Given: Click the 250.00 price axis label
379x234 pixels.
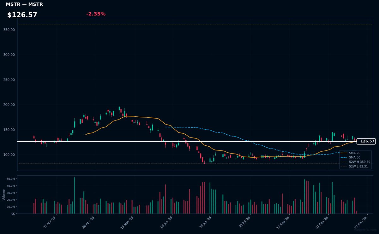Looking at the screenshot, I should click(x=9, y=80).
